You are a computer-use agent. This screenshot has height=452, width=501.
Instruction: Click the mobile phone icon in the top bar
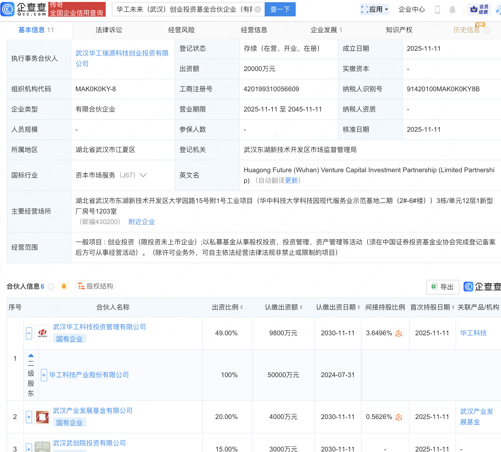(x=438, y=9)
